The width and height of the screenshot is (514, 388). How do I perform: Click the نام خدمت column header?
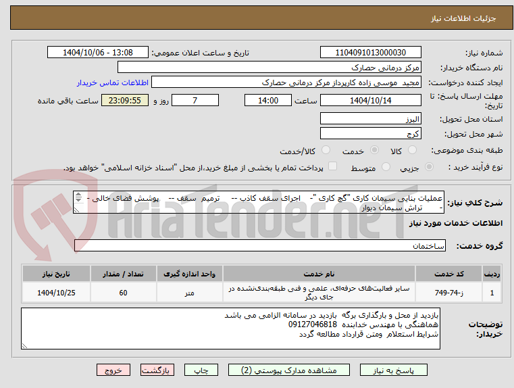coord(319,274)
